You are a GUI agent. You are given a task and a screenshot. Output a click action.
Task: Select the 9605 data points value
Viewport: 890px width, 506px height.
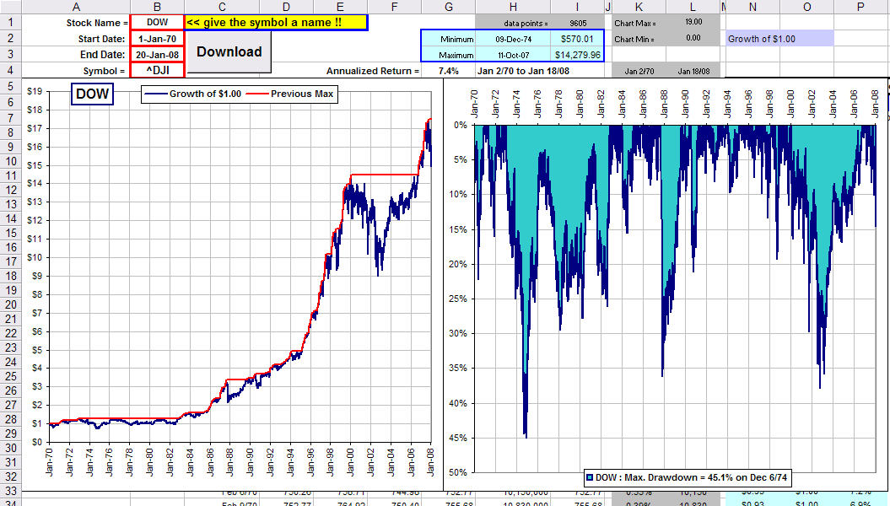click(578, 24)
